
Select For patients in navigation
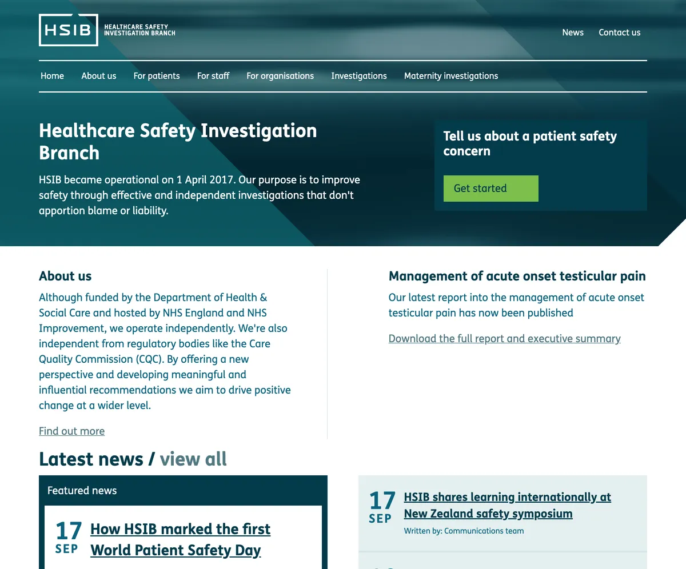(x=157, y=76)
